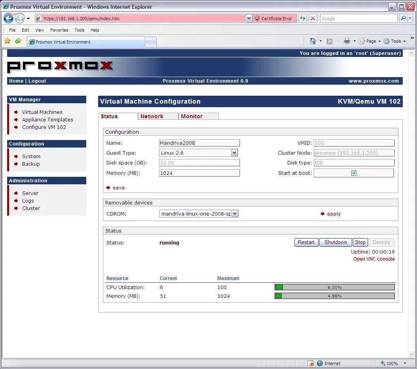417x369 pixels.
Task: Open the Page toolbar menu
Action: (370, 41)
